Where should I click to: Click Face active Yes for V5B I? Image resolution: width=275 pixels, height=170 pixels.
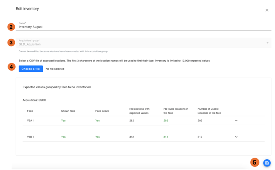click(x=98, y=137)
